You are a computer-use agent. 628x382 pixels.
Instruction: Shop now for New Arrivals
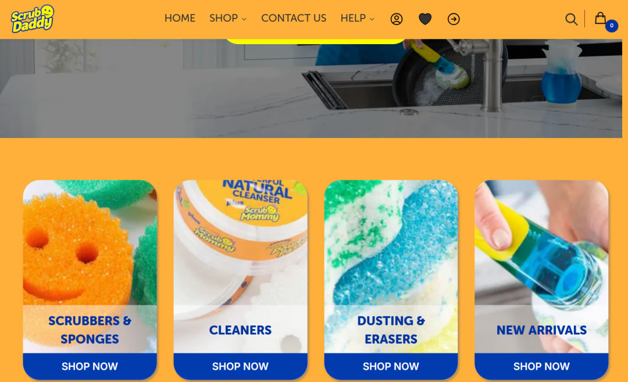[x=541, y=366]
